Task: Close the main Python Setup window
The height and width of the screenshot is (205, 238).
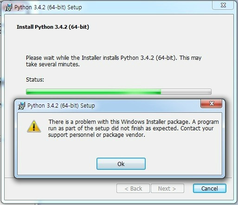Action: tap(223, 6)
